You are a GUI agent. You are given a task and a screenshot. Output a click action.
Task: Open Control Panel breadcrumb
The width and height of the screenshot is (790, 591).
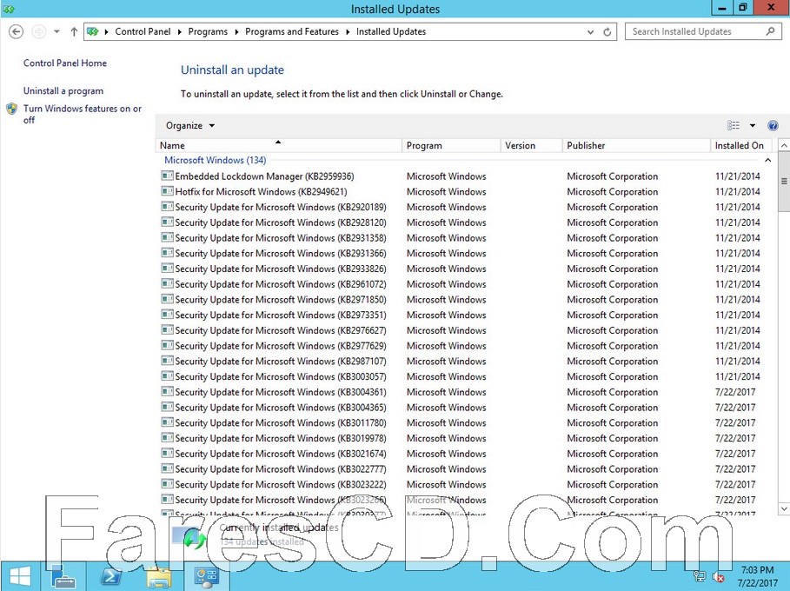pos(143,32)
